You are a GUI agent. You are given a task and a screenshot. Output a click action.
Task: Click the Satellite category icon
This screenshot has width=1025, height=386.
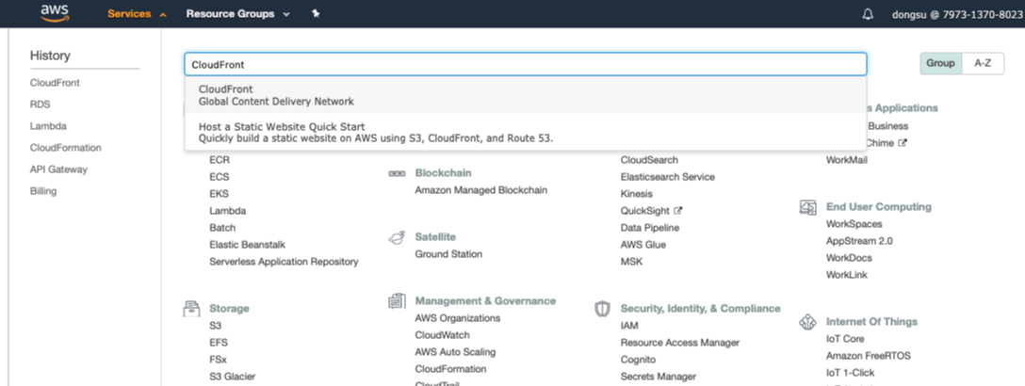tap(396, 237)
